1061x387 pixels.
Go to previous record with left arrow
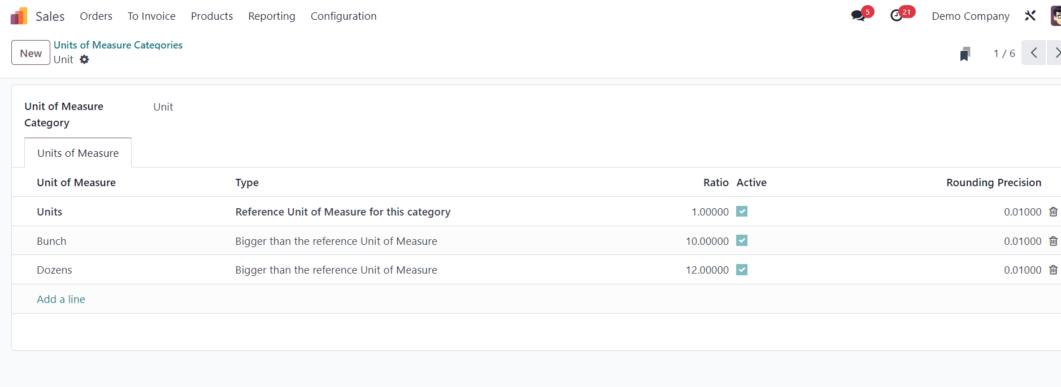[x=1033, y=53]
